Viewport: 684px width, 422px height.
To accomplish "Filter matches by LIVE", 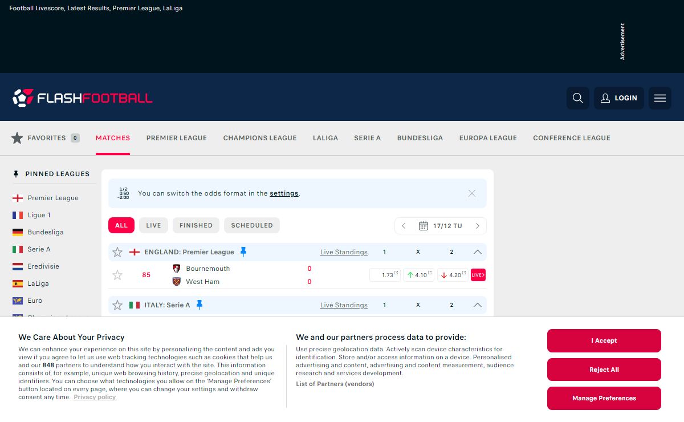I will [154, 225].
